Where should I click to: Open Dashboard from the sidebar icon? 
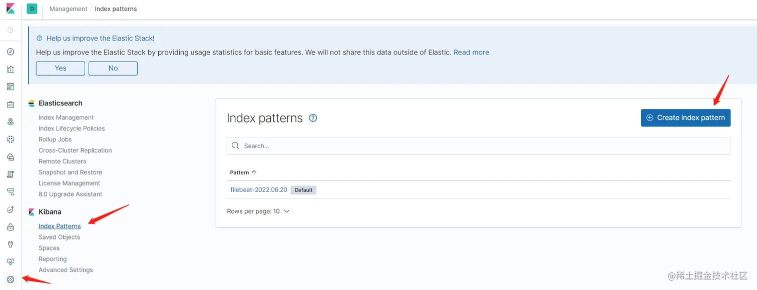11,87
